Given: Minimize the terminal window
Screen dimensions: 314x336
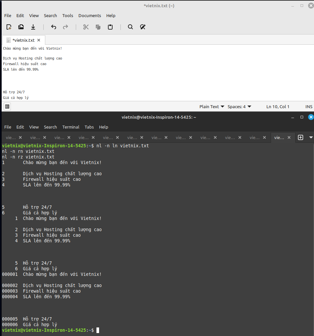Looking at the screenshot, I should point(293,117).
